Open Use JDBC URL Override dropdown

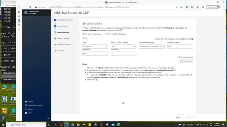coord(123,47)
